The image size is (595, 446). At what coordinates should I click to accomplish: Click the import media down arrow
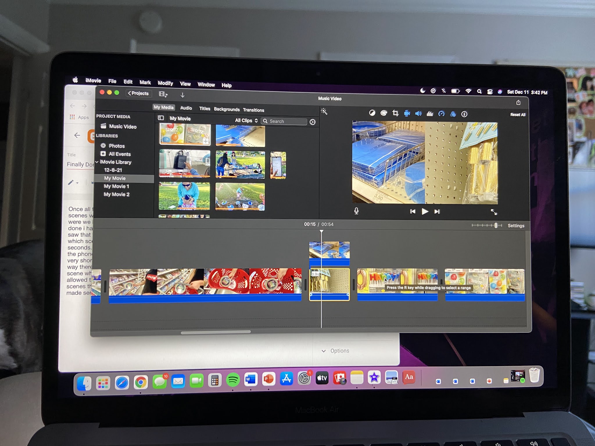pos(182,95)
